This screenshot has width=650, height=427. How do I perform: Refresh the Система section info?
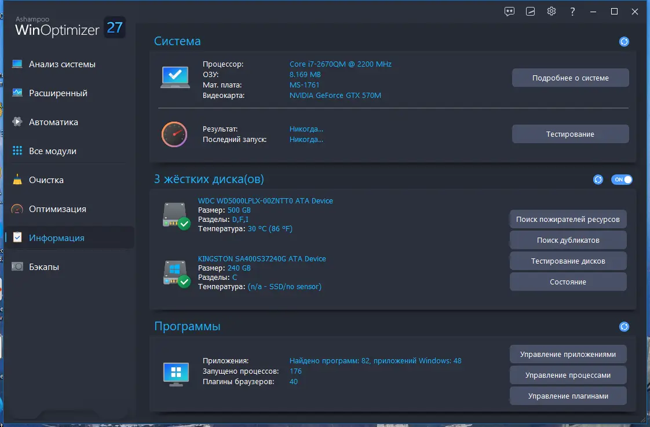pyautogui.click(x=624, y=41)
